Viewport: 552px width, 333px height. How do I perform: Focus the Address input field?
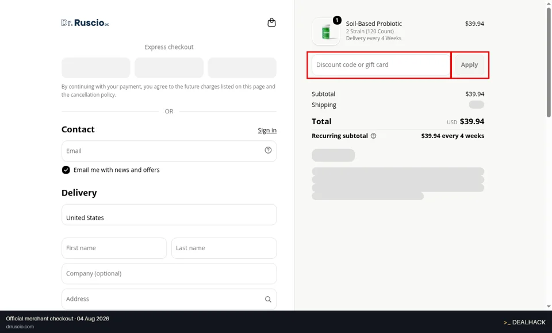pos(169,299)
